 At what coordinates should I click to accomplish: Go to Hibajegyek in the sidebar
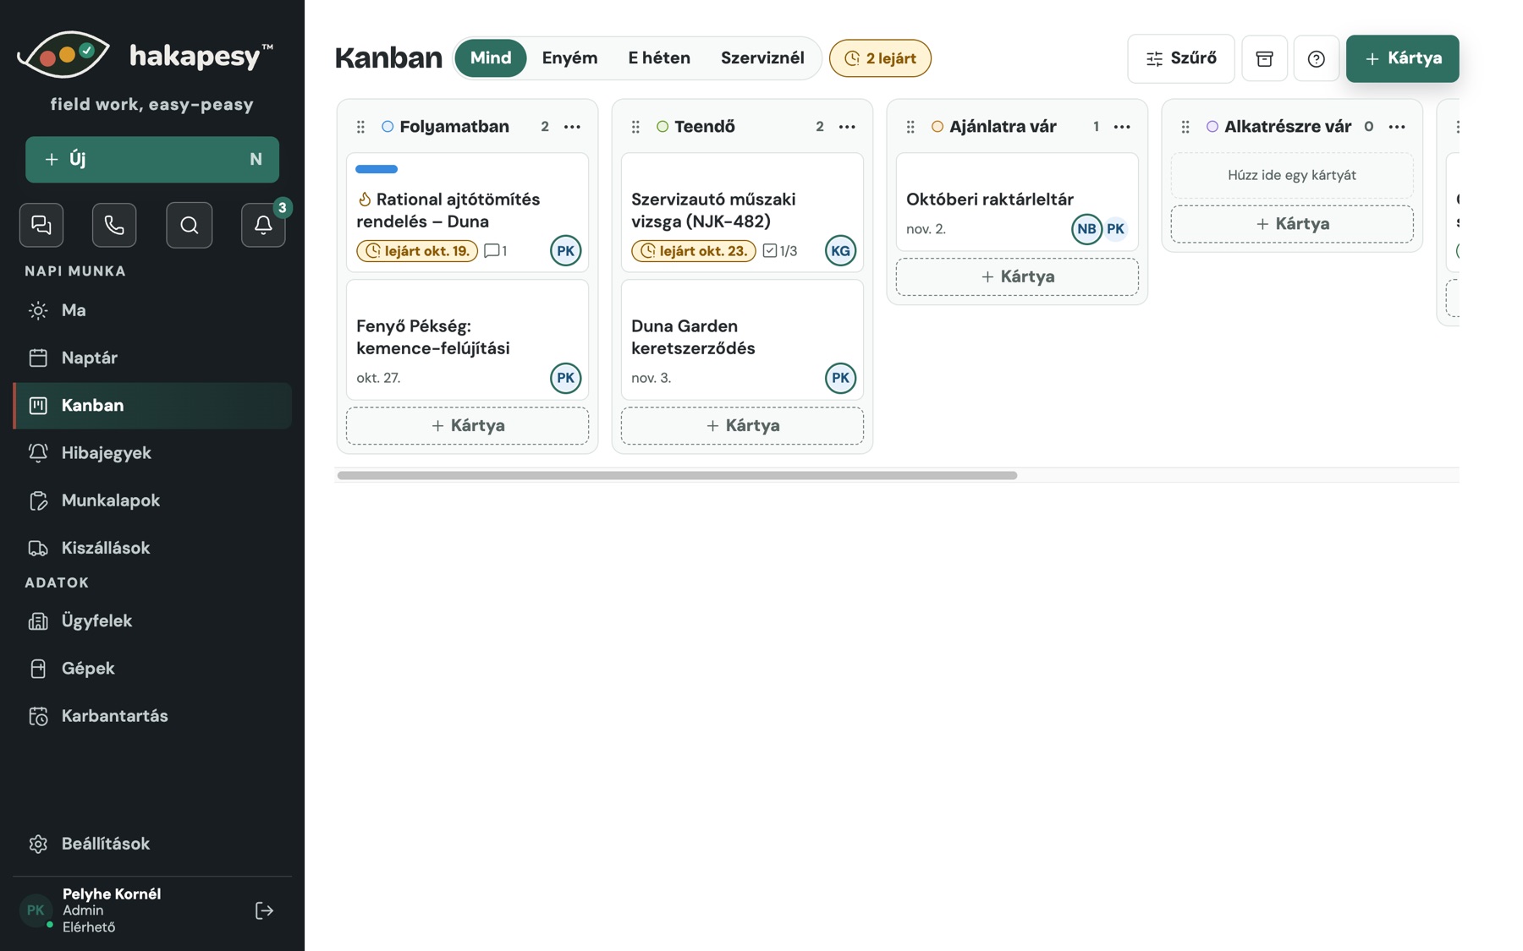click(x=152, y=453)
